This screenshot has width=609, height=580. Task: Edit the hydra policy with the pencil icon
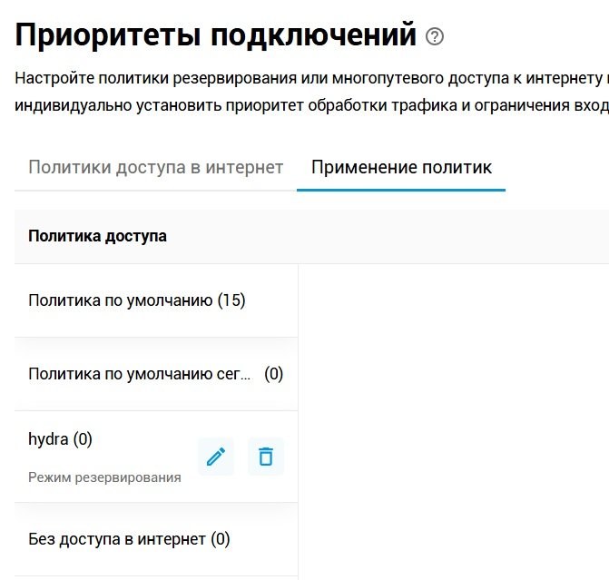point(216,457)
